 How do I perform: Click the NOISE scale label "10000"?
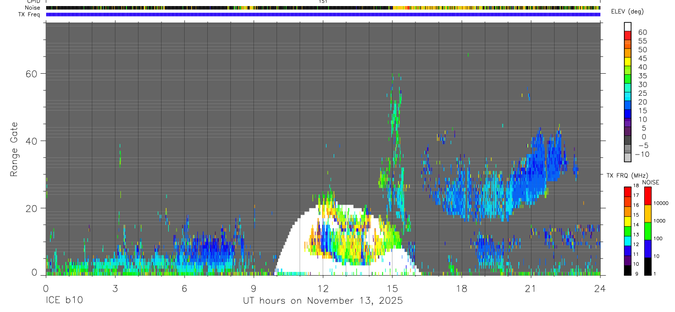[661, 203]
